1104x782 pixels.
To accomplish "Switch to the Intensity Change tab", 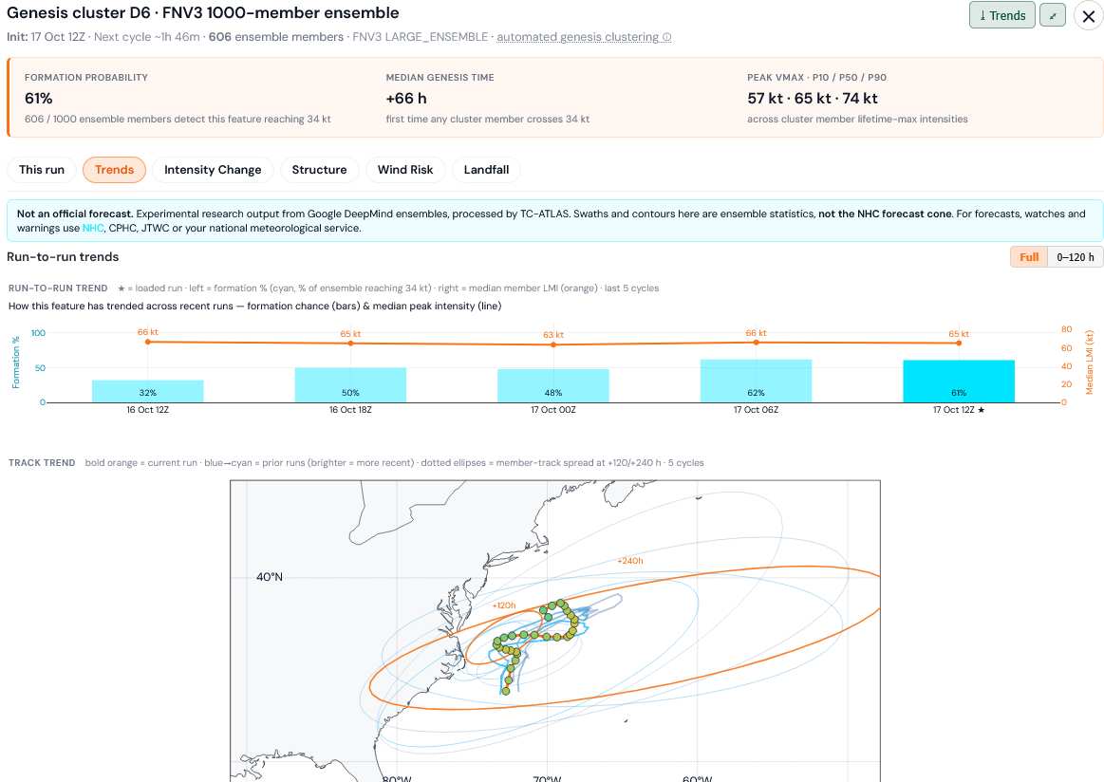I will click(x=213, y=170).
